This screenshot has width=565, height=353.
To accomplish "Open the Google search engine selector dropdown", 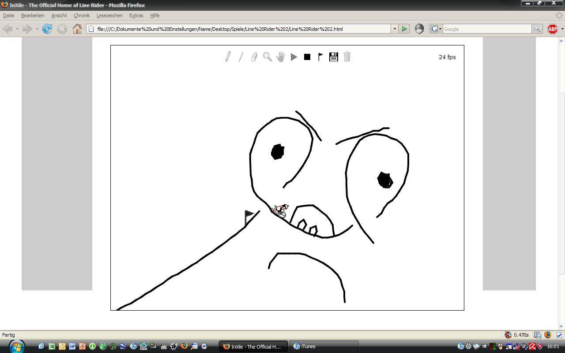I will (436, 29).
